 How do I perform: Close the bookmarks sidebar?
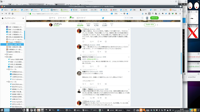pos(23,18)
